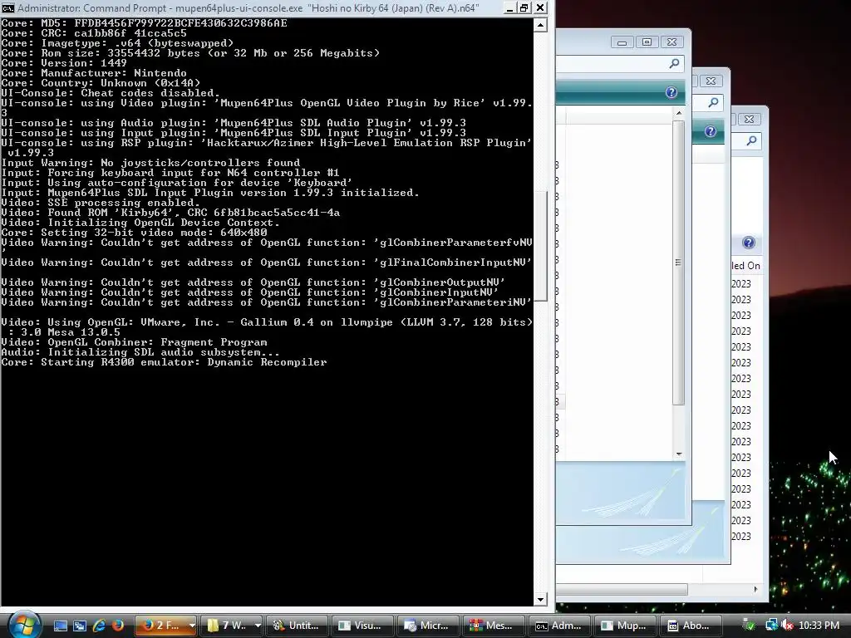Click 'Input Warning: No joysticks/controllers found' line

tap(150, 163)
